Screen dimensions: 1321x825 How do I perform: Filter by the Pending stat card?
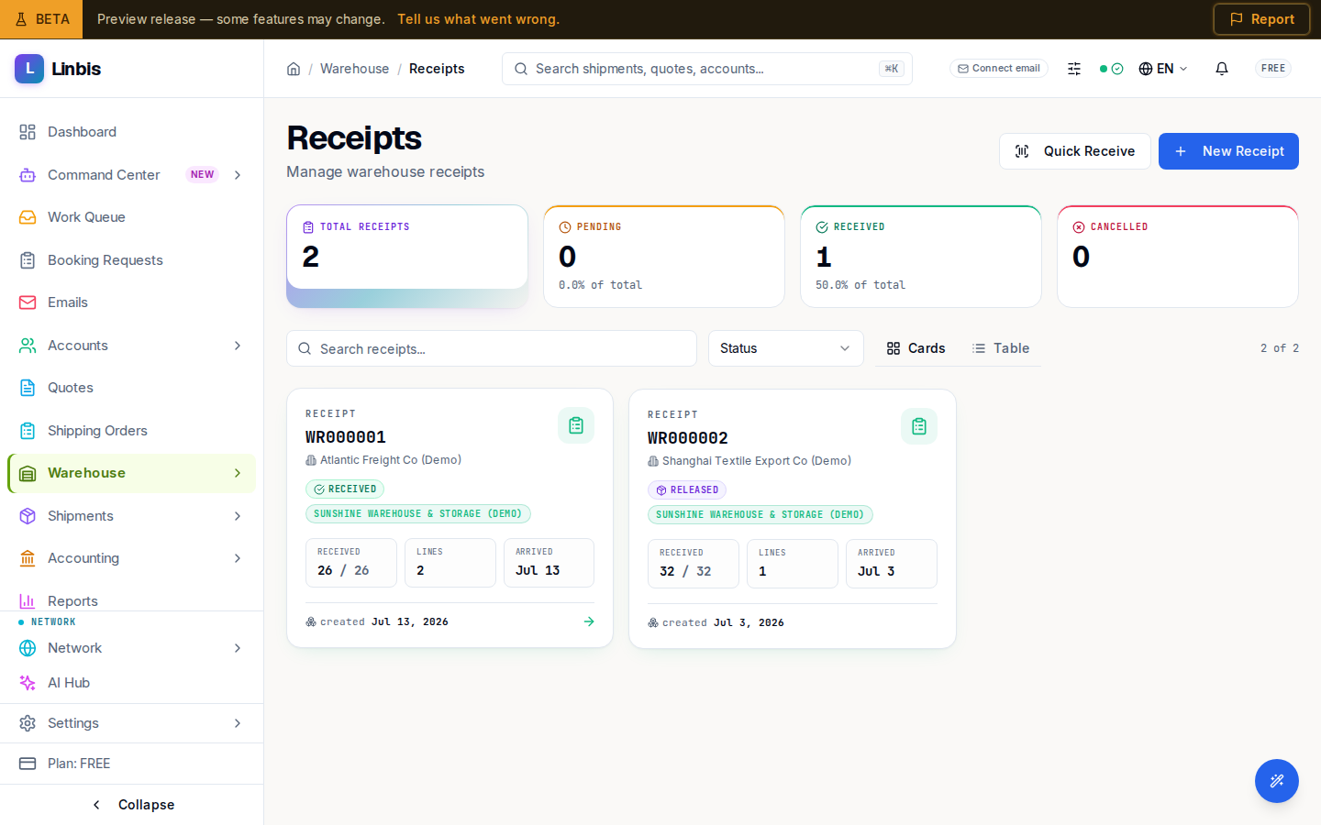tap(664, 257)
